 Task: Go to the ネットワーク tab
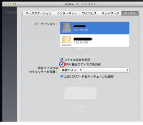(110, 14)
